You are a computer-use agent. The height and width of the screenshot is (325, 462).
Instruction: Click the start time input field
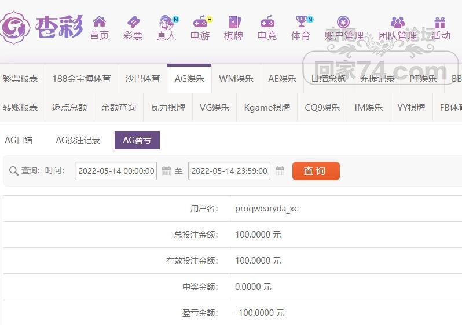click(x=116, y=171)
